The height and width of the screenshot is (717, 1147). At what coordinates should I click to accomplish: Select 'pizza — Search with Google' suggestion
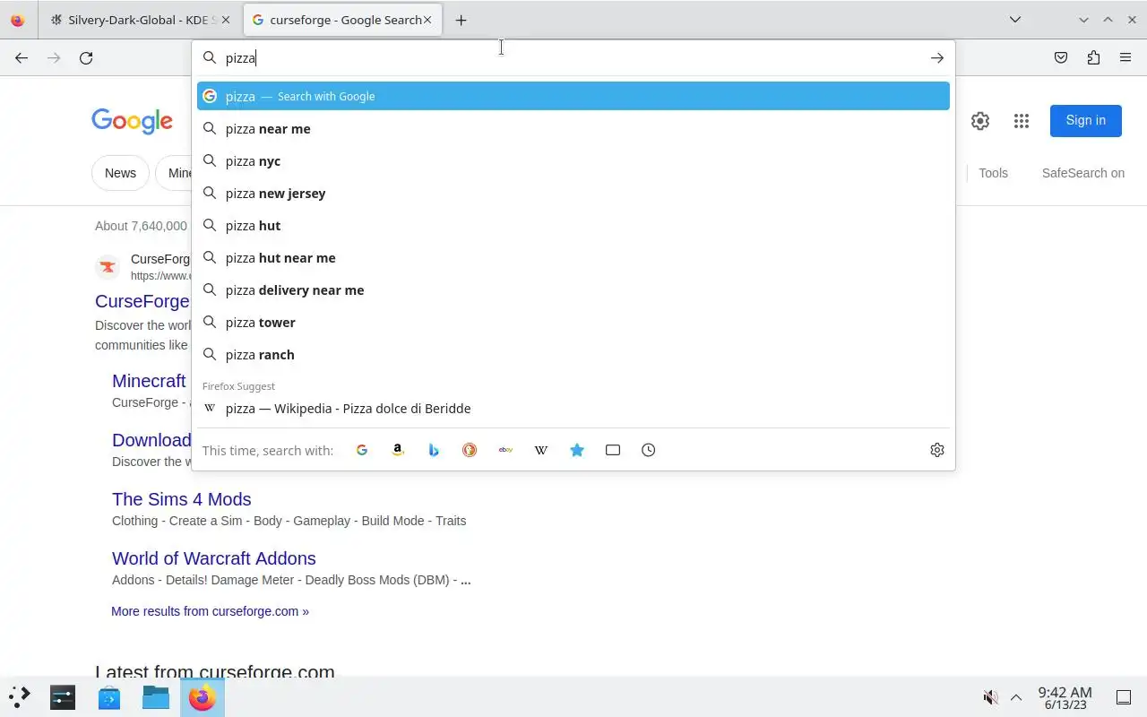click(x=573, y=96)
